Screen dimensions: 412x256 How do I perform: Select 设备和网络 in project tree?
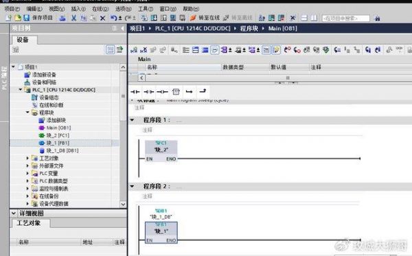click(x=44, y=82)
